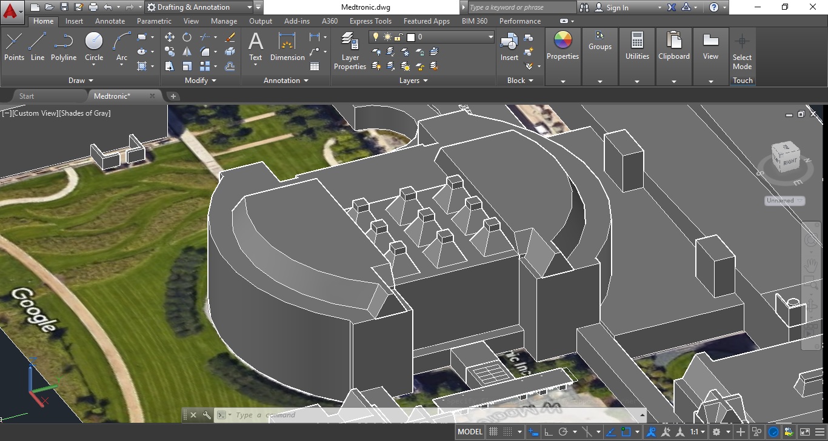
Task: Click the keyword search field
Action: coord(521,7)
